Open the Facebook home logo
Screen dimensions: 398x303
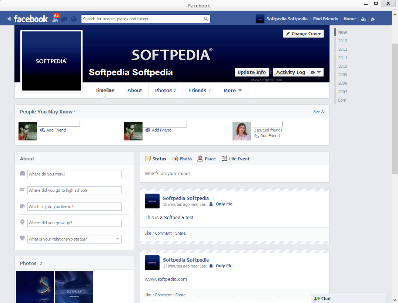(31, 19)
